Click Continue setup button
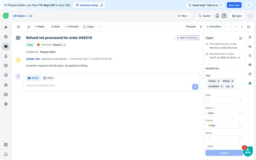The width and height of the screenshot is (256, 160). [89, 5]
